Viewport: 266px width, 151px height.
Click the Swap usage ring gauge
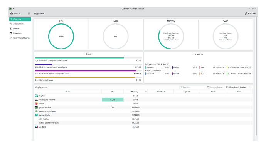[x=226, y=36]
